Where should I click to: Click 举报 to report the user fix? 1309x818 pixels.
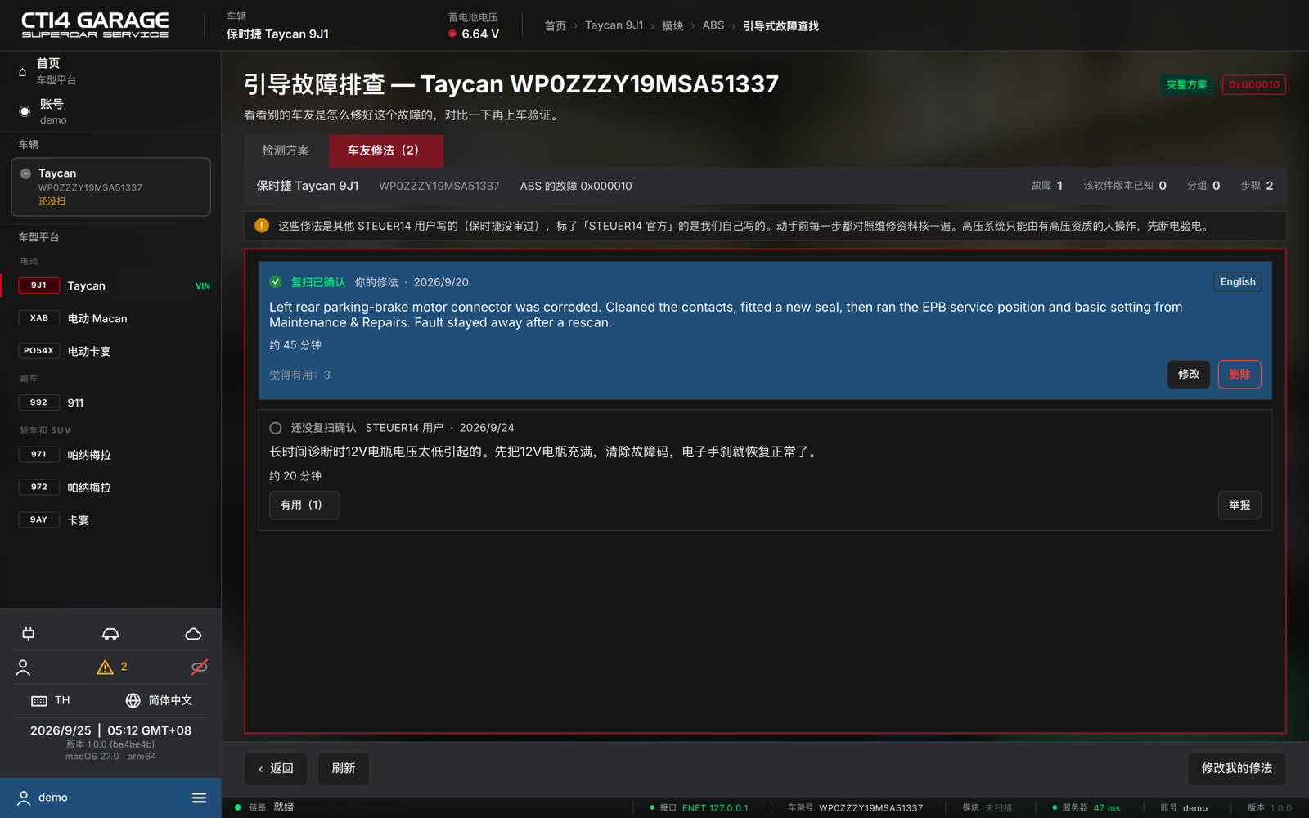click(1239, 506)
